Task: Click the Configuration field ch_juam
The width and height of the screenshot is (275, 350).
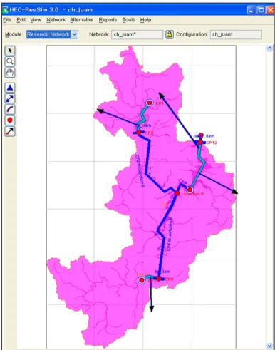Action: (236, 34)
